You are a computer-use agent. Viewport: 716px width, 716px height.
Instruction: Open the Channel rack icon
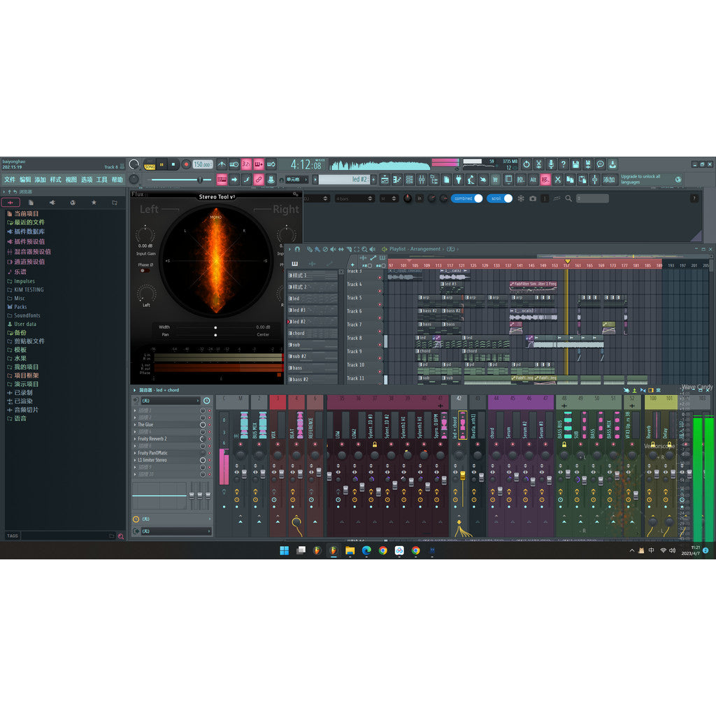point(410,180)
